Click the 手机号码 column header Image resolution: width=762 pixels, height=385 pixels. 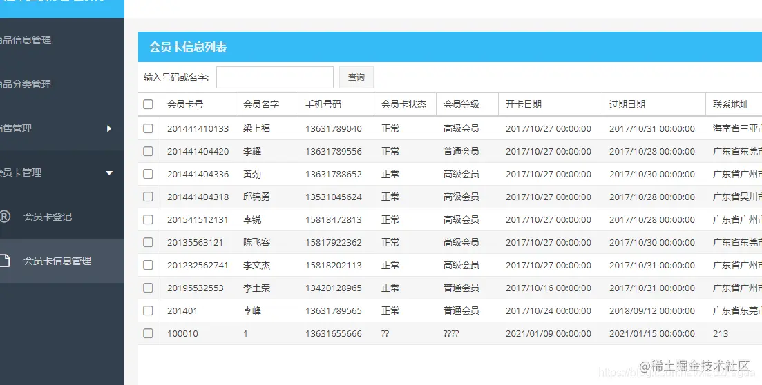[323, 104]
